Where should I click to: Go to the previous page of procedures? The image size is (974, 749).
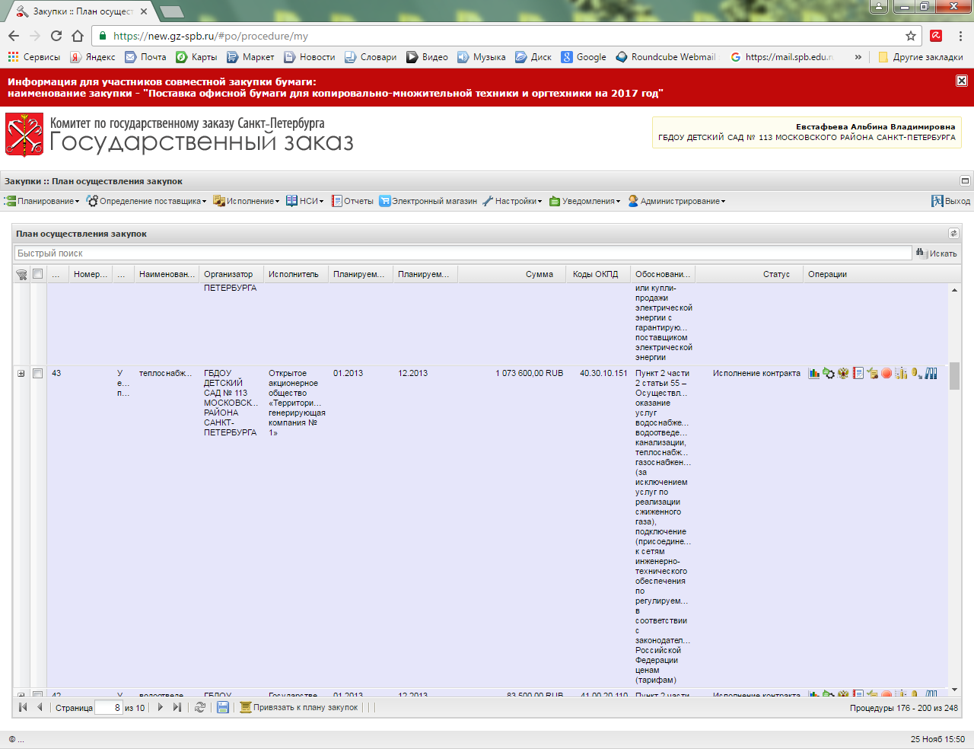(x=40, y=707)
